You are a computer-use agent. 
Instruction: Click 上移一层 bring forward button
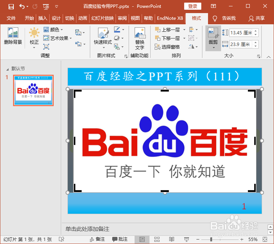(x=167, y=30)
